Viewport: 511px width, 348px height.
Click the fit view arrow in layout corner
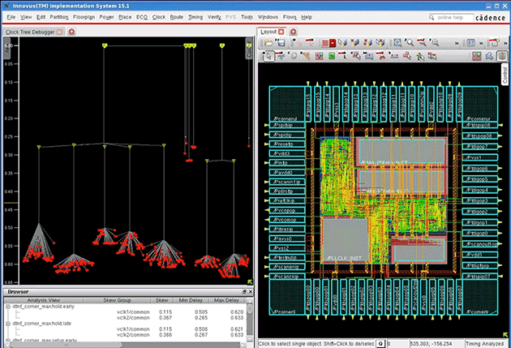point(505,335)
